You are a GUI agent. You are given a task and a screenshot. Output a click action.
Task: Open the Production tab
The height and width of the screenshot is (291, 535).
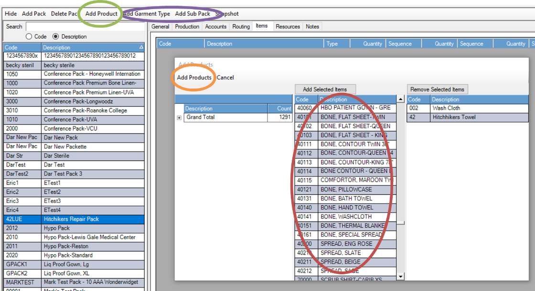click(187, 27)
